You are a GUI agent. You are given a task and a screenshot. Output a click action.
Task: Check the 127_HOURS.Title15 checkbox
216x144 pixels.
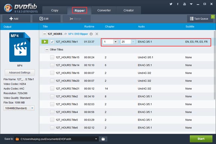(52, 57)
